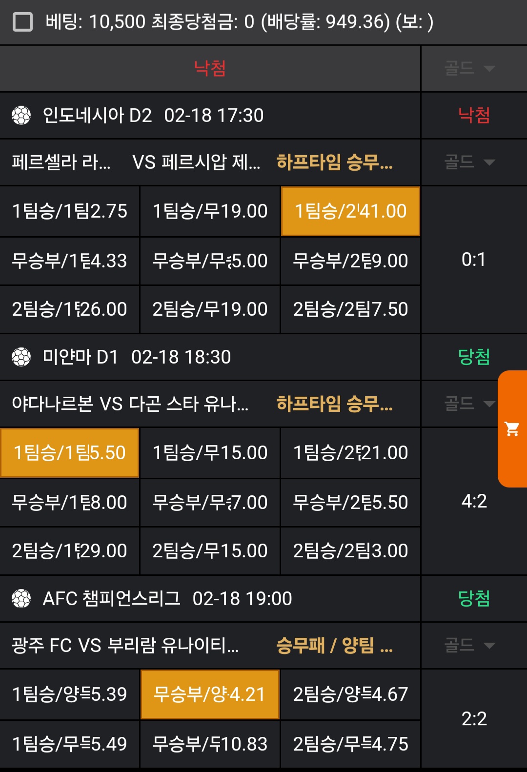Viewport: 527px width, 772px height.
Task: Pick 무승부 10.83 odds option
Action: click(210, 744)
